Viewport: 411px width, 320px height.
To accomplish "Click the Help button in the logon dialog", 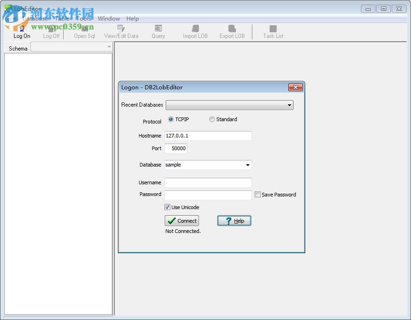I will click(234, 220).
